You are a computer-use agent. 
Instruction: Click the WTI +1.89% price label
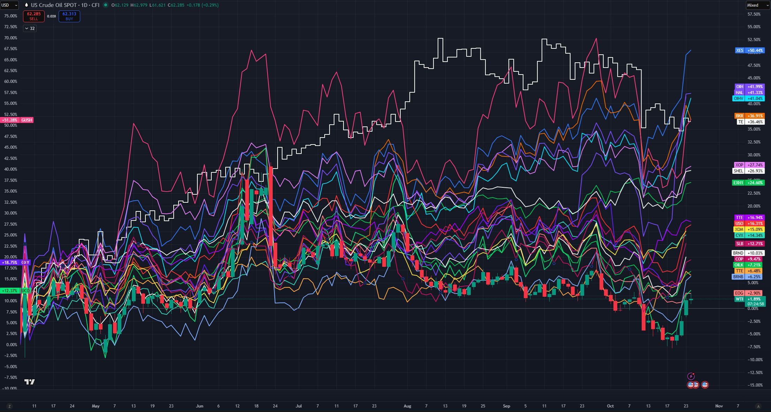pyautogui.click(x=750, y=299)
